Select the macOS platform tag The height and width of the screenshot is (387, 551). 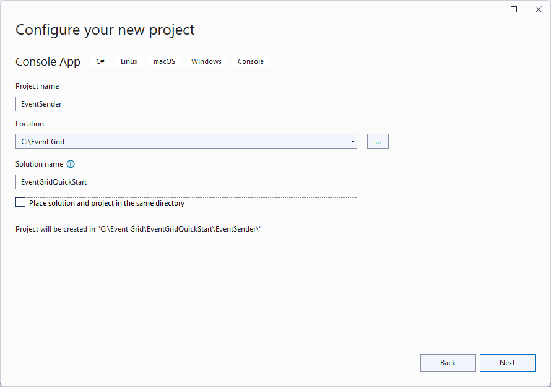tap(164, 61)
